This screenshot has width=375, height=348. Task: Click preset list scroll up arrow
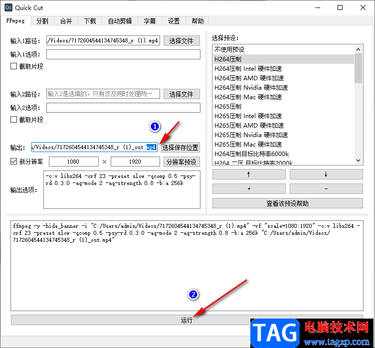[x=358, y=49]
